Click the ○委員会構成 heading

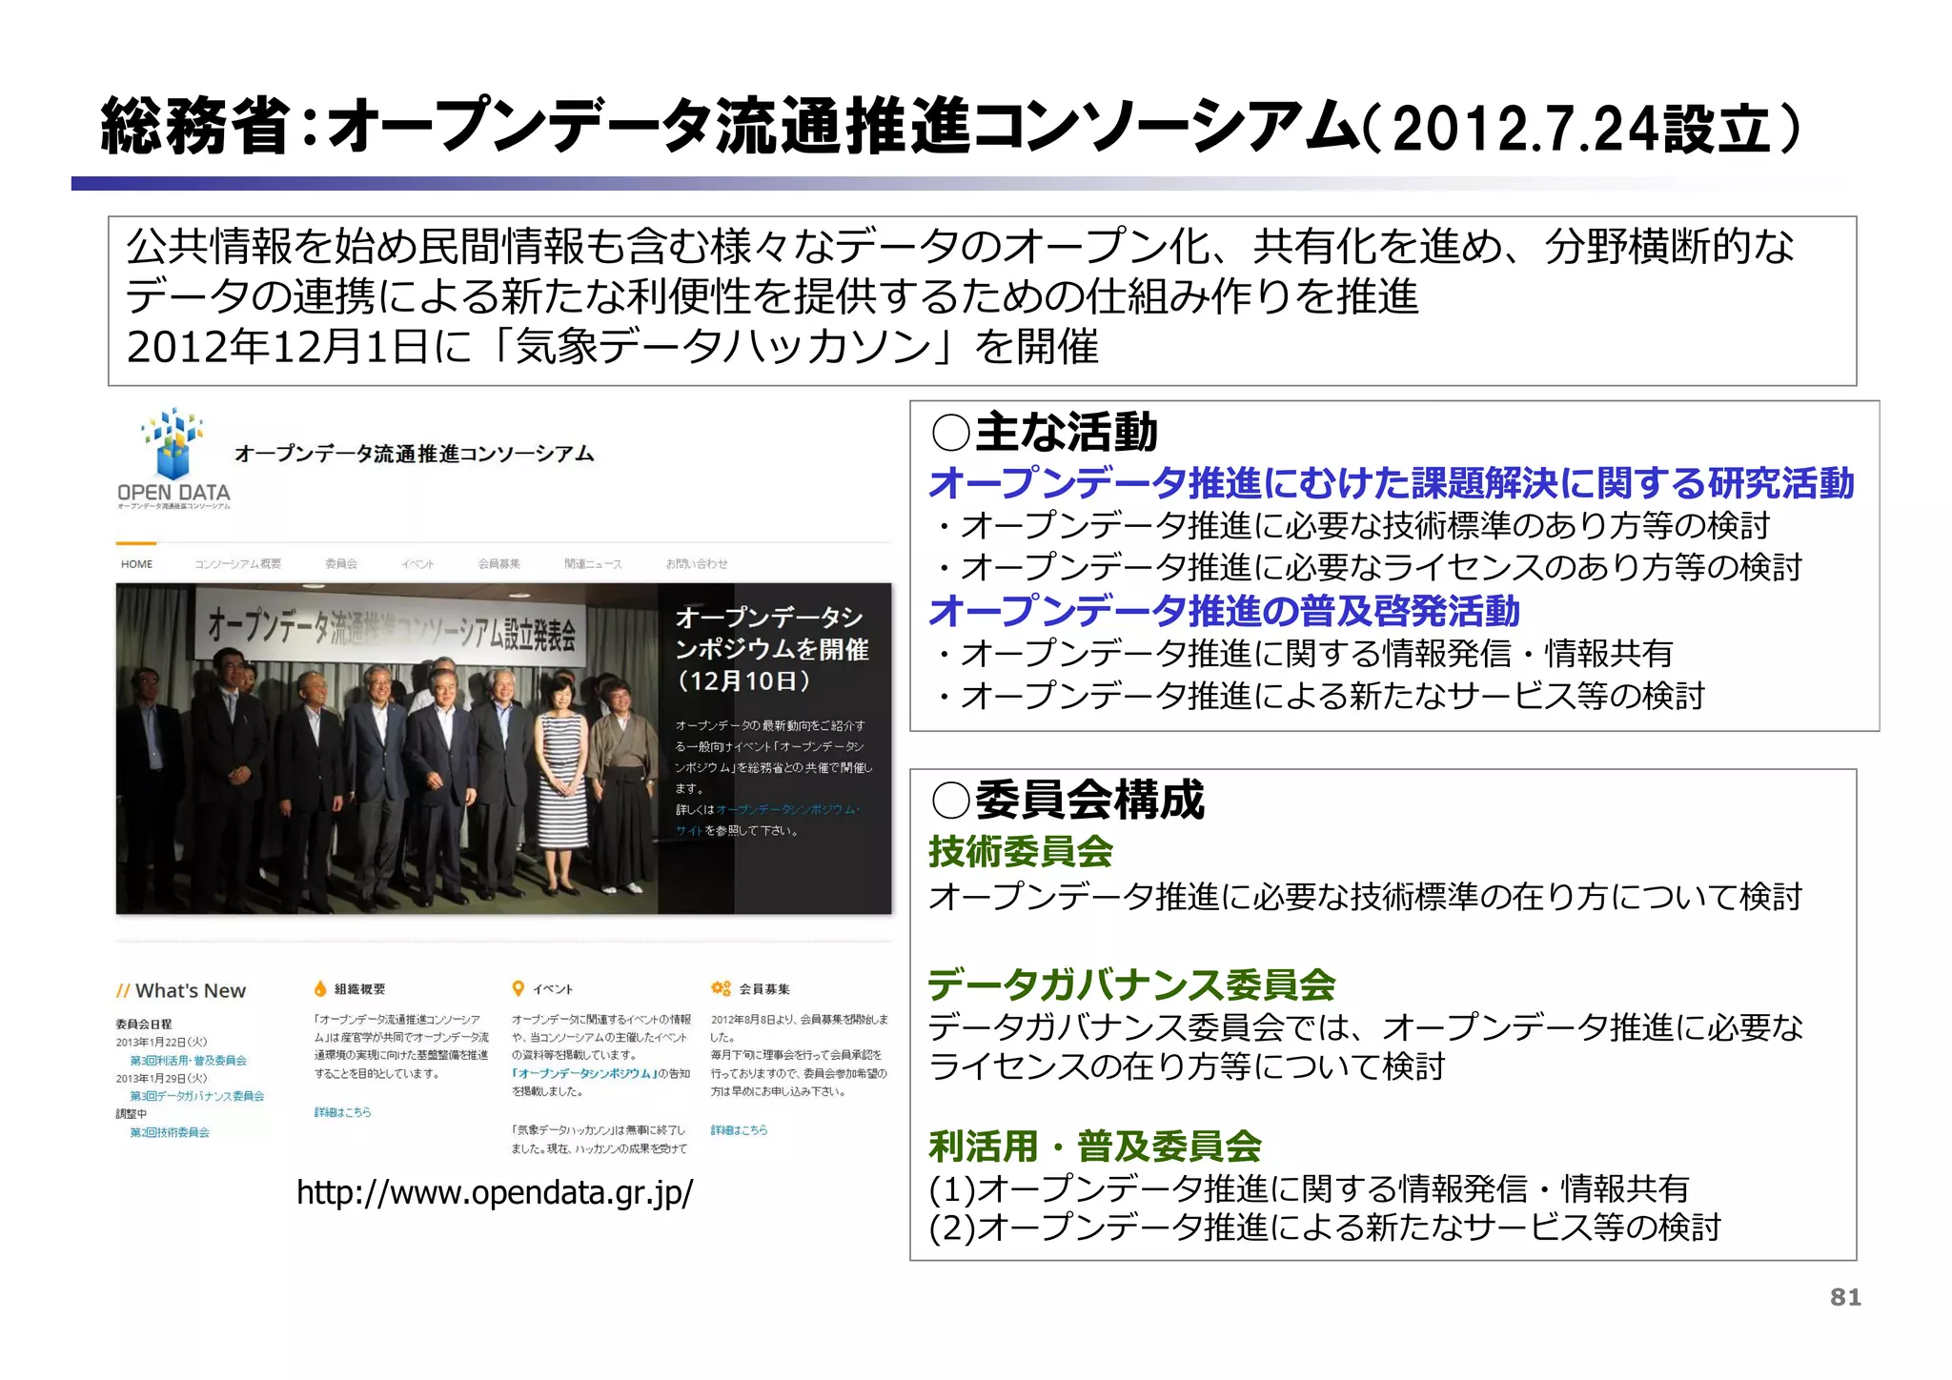(1067, 800)
